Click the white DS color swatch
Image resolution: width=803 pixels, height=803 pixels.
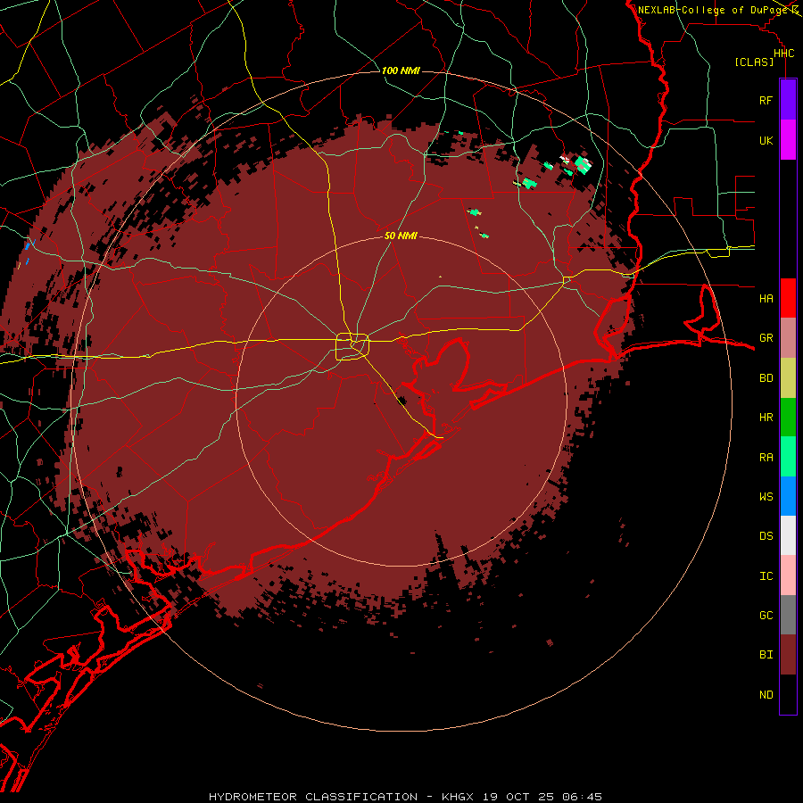[x=788, y=535]
